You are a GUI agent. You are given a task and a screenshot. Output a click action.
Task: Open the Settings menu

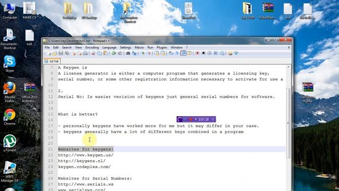click(x=126, y=47)
